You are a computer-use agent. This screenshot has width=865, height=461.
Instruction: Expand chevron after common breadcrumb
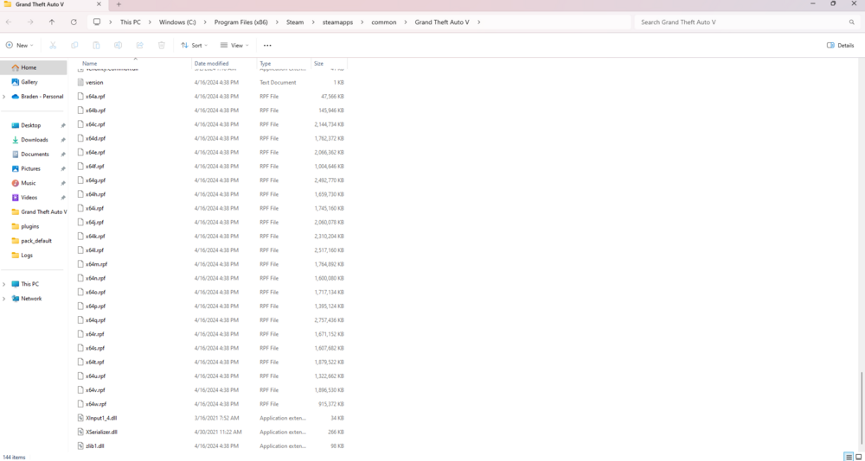(406, 22)
